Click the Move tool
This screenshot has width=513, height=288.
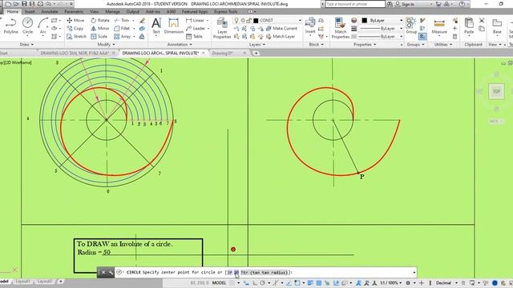75,20
